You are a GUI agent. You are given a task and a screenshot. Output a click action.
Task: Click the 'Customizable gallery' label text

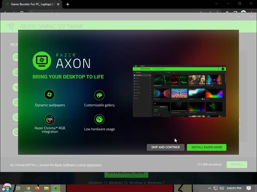tap(99, 105)
